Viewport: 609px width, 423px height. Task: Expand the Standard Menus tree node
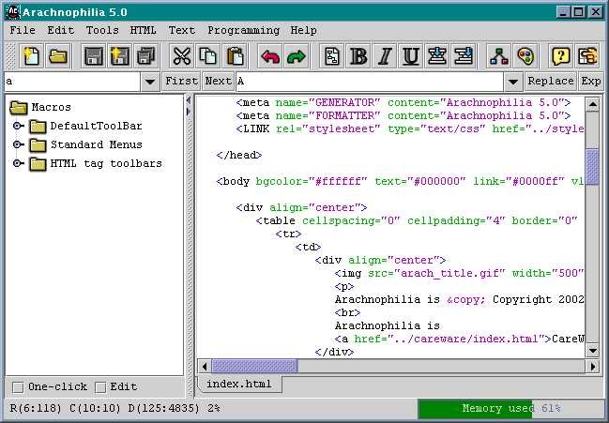pos(18,144)
